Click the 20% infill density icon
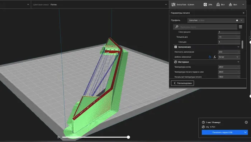This screenshot has width=251, height=142. [205, 5]
